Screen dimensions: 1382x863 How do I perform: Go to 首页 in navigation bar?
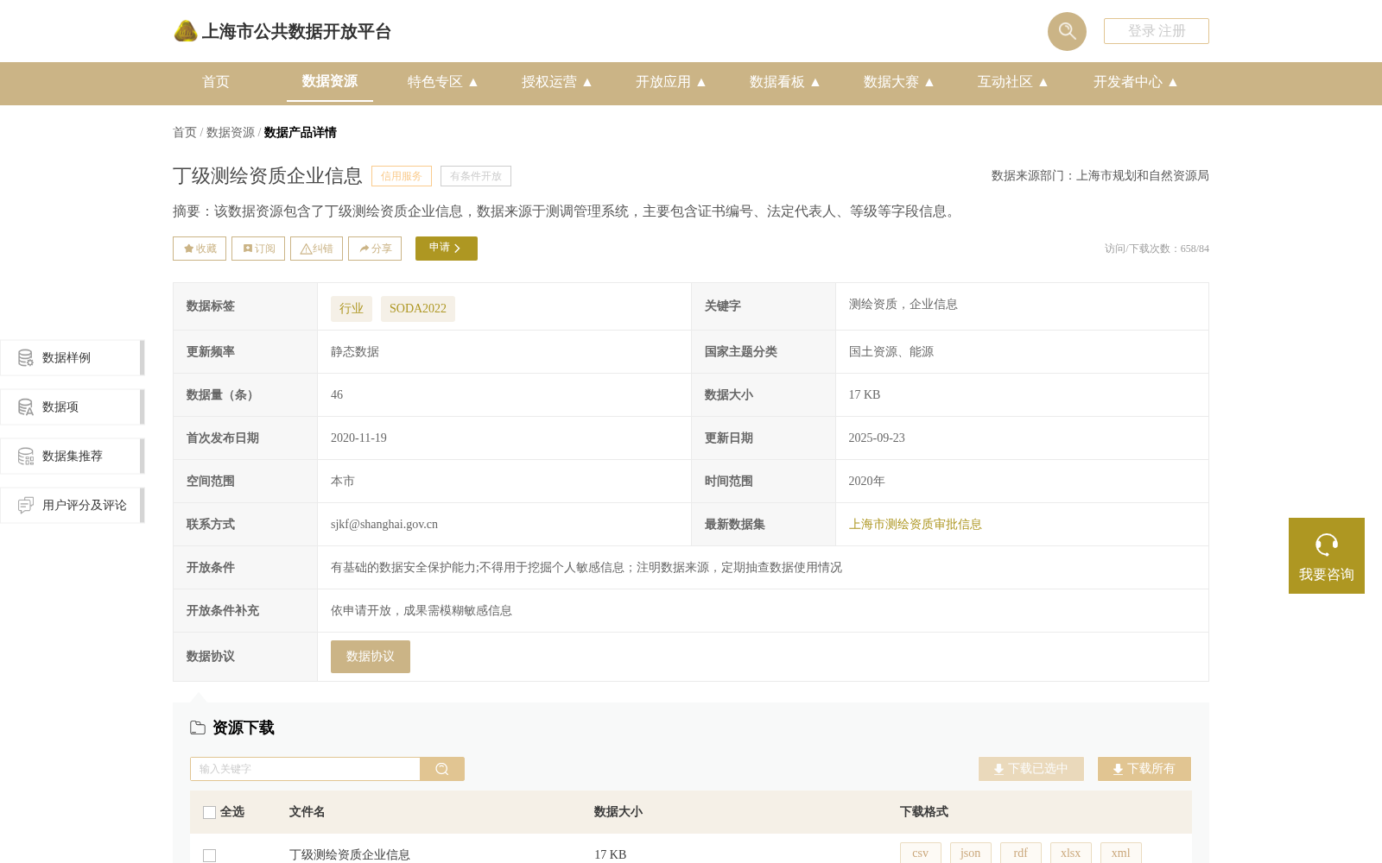pos(216,82)
